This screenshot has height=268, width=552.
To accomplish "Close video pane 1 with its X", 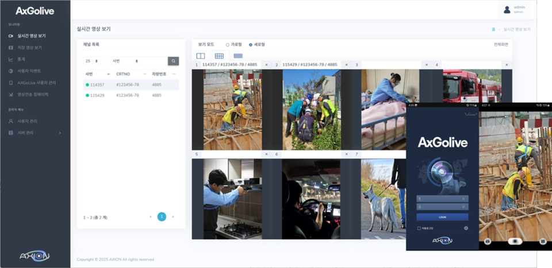I will pos(266,65).
